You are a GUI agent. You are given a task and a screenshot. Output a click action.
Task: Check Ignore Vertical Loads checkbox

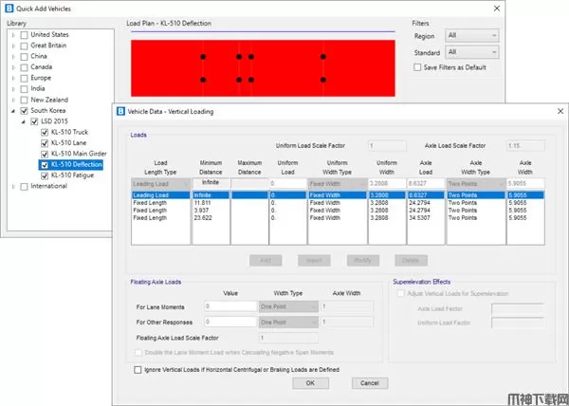coord(139,369)
